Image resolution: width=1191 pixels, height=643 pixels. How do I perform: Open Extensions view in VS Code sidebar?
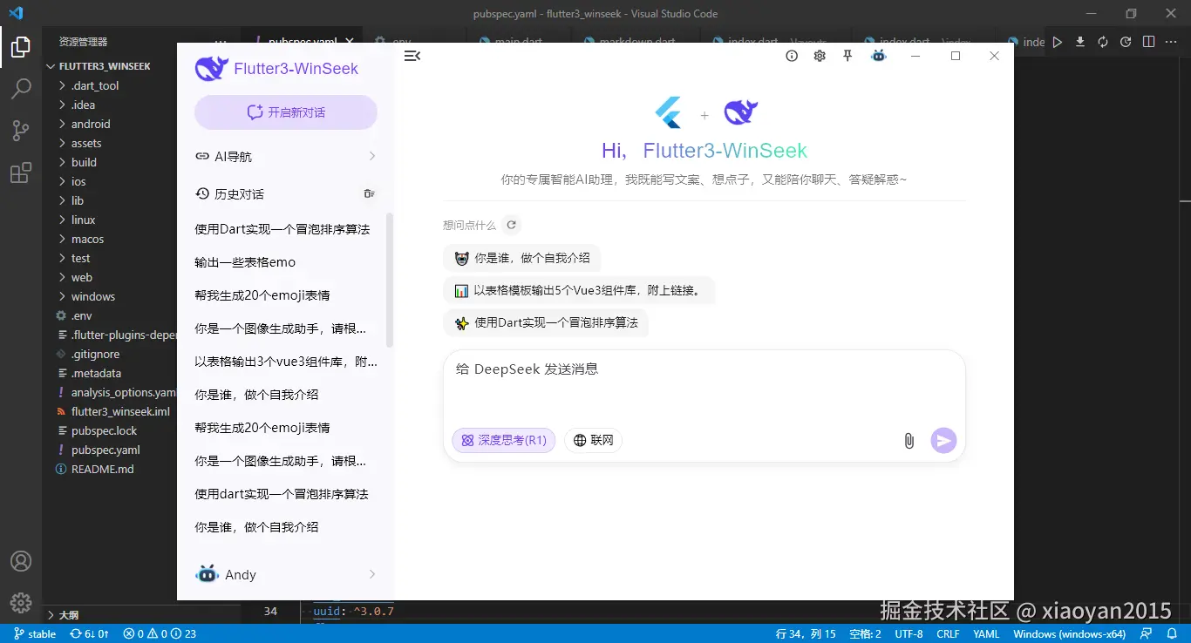[x=21, y=173]
